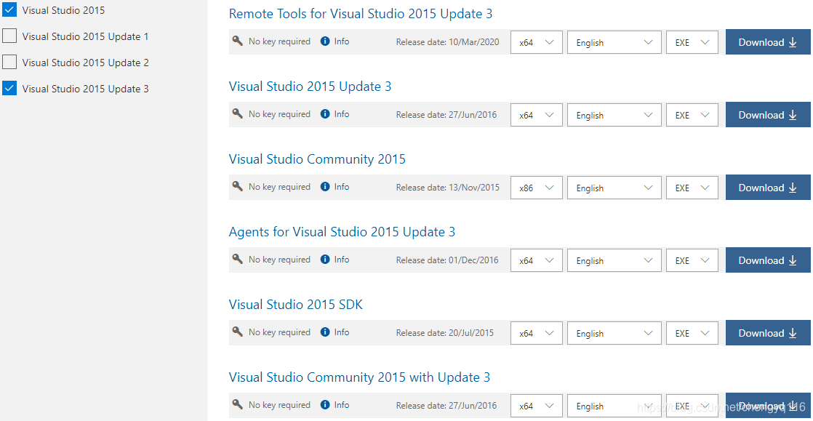Click 'Release date: 13/Nov/2015' text

point(447,187)
